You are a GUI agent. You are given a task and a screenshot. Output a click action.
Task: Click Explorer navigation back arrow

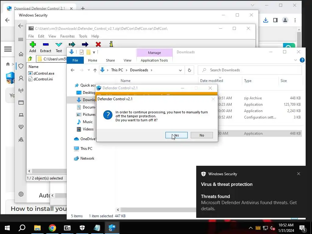pyautogui.click(x=73, y=70)
